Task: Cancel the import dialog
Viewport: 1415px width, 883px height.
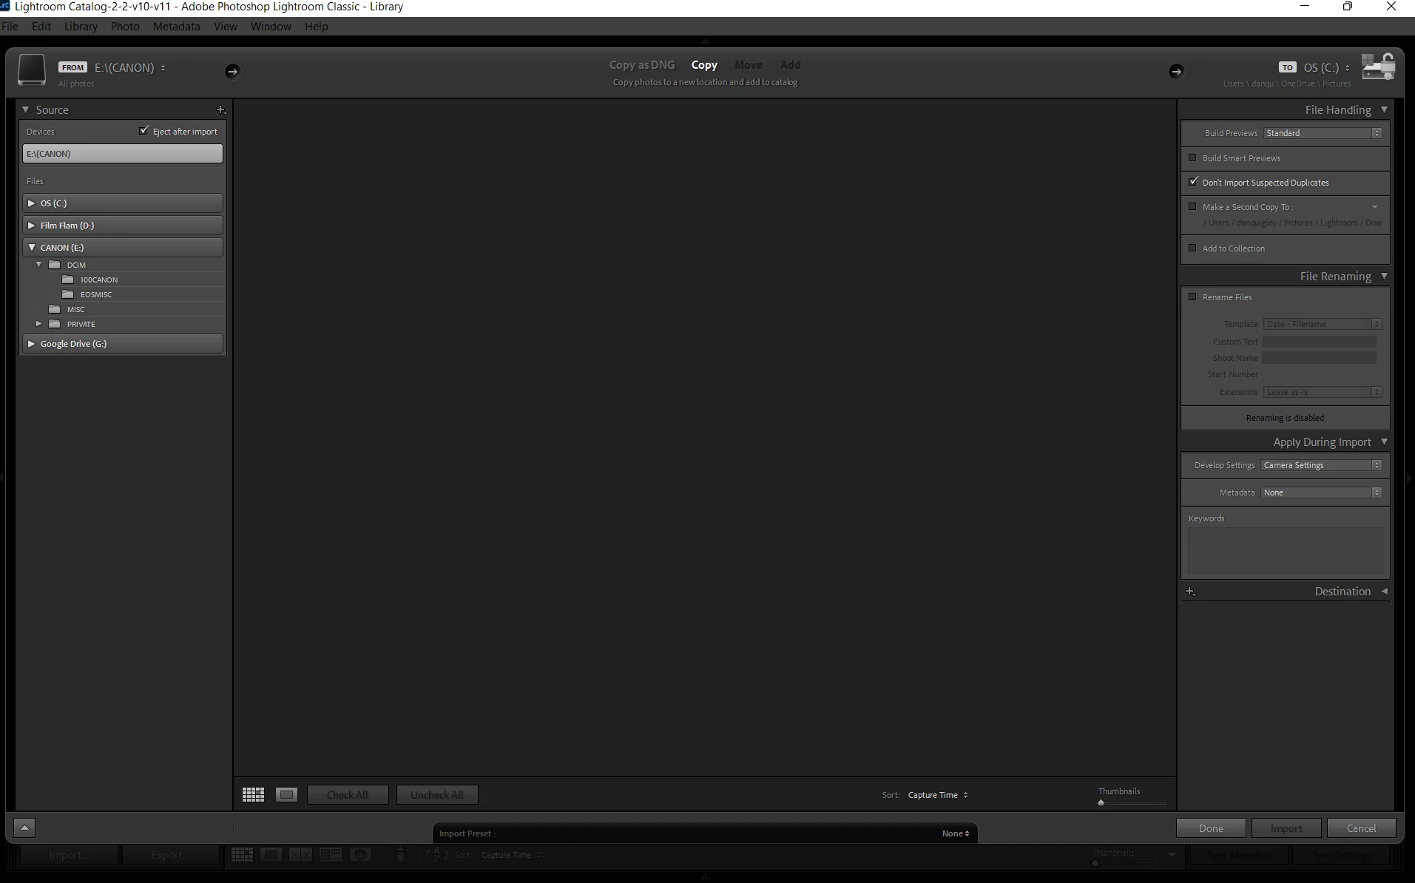Action: (x=1361, y=828)
